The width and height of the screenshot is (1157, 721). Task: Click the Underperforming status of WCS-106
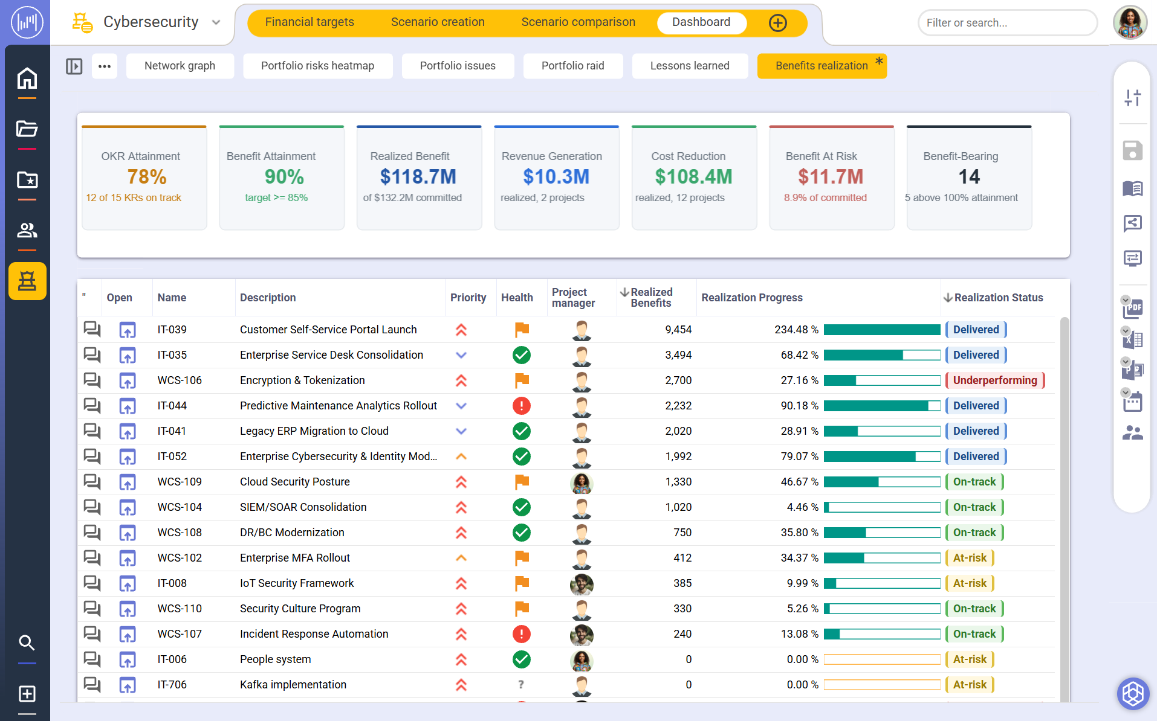(995, 380)
